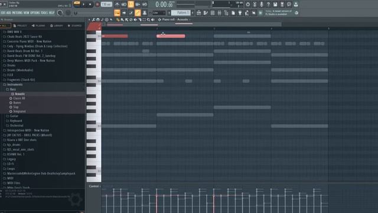
Task: Click the download content library icon
Action: click(x=296, y=4)
